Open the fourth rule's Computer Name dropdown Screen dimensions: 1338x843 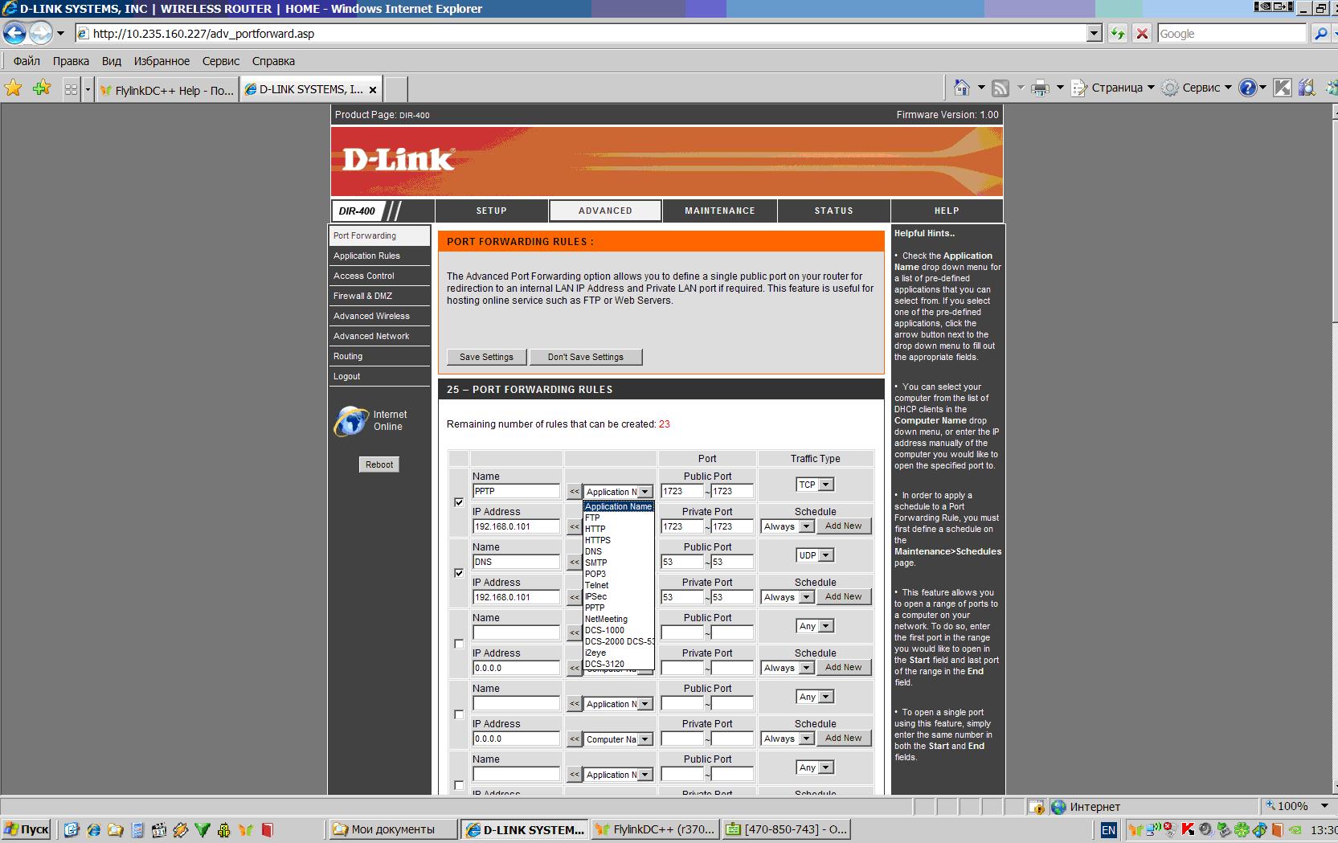tap(618, 739)
